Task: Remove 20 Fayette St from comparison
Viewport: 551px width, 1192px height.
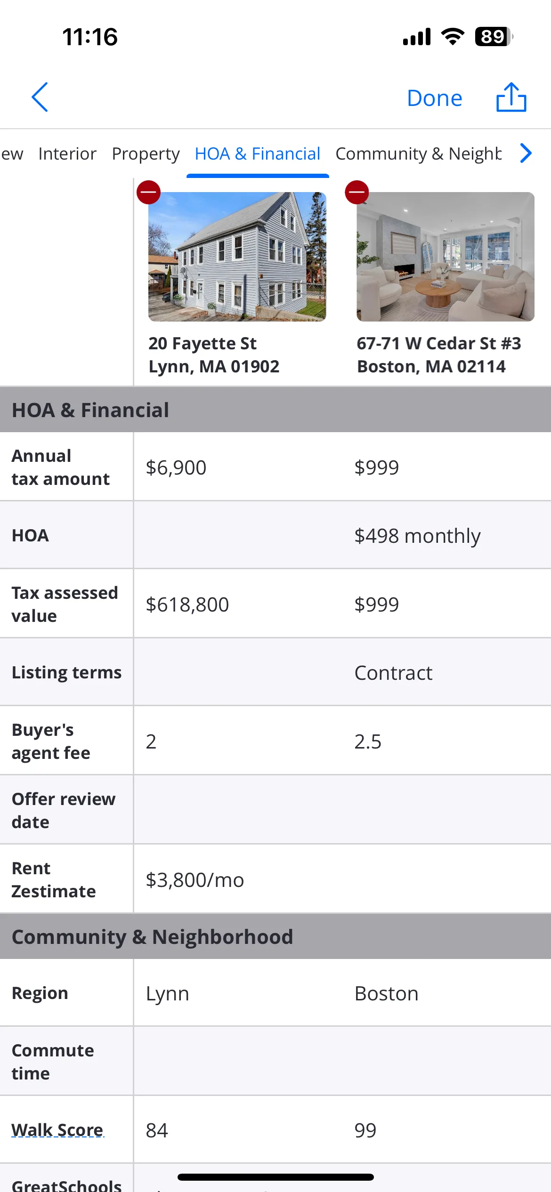Action: tap(148, 192)
